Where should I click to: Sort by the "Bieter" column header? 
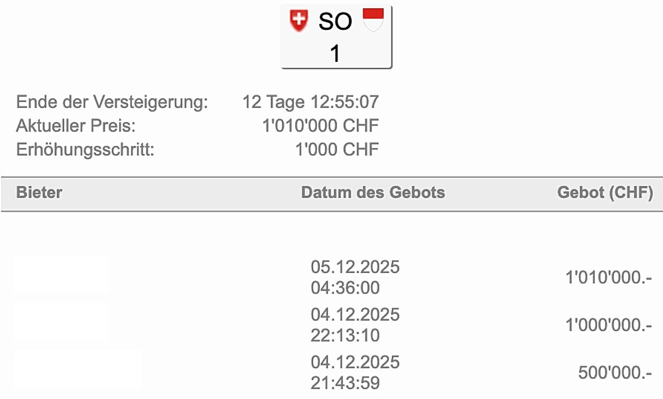(x=39, y=193)
